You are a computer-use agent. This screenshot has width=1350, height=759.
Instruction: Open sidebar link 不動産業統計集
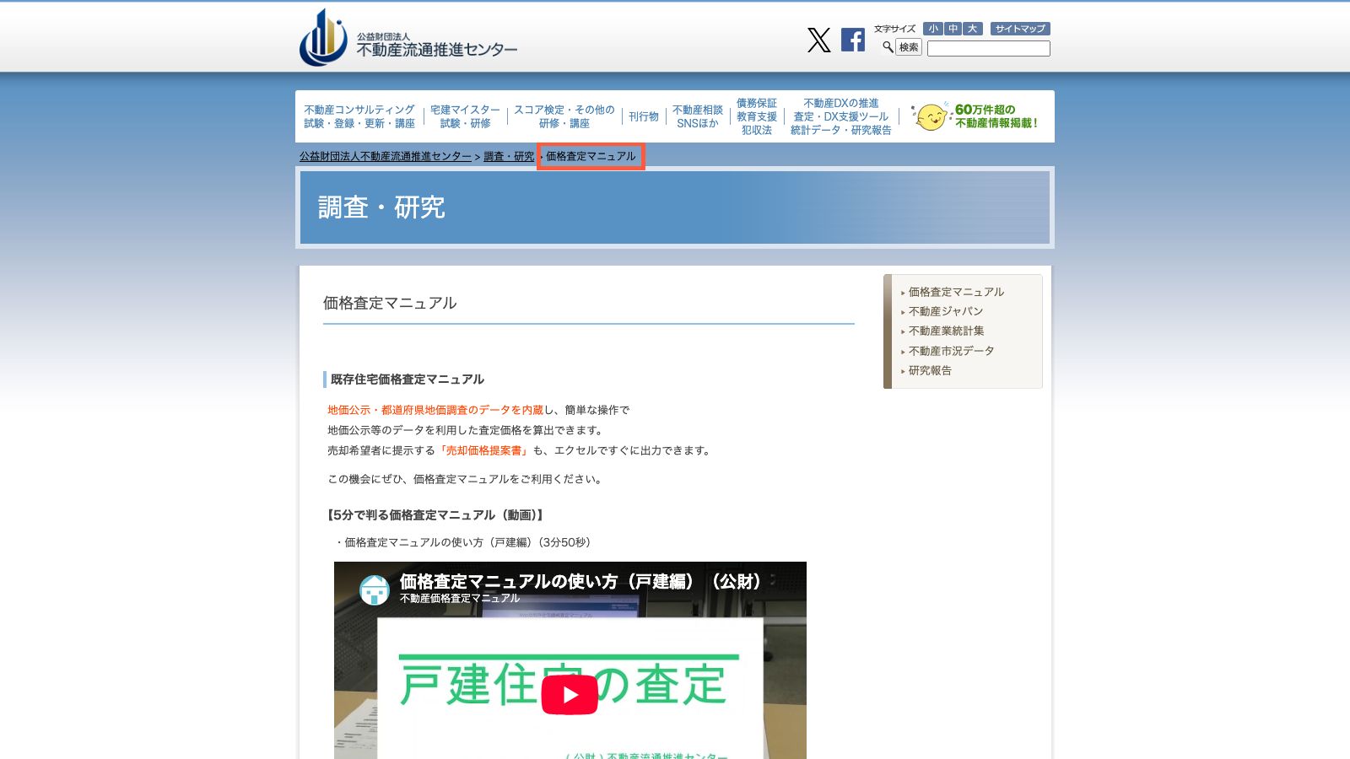click(946, 331)
